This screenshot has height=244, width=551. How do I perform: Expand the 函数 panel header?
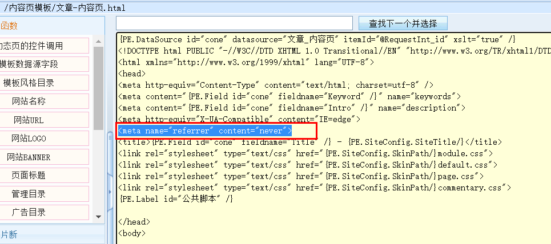click(9, 26)
